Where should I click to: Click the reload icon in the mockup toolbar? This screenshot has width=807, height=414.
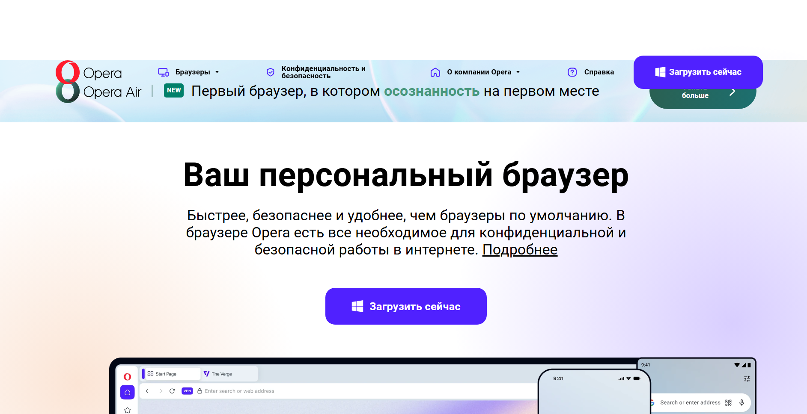coord(172,391)
